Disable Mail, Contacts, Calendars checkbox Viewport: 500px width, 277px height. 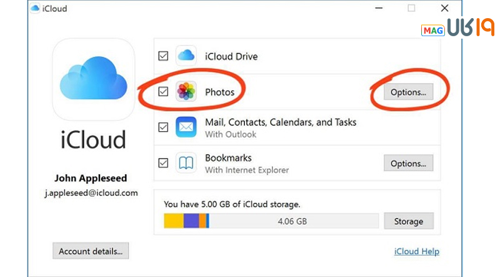(x=163, y=127)
